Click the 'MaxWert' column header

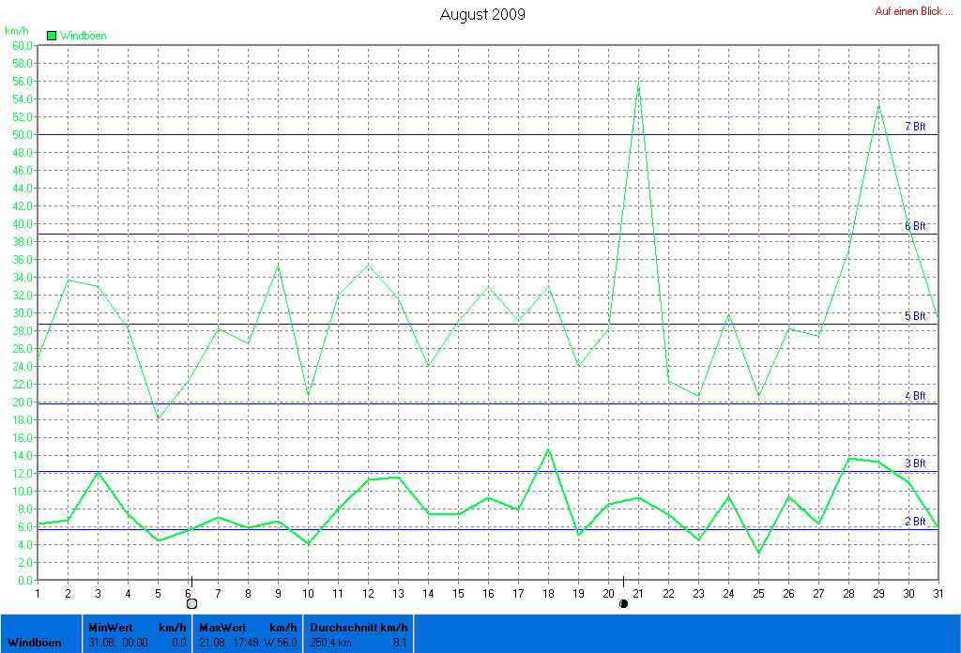click(x=222, y=628)
